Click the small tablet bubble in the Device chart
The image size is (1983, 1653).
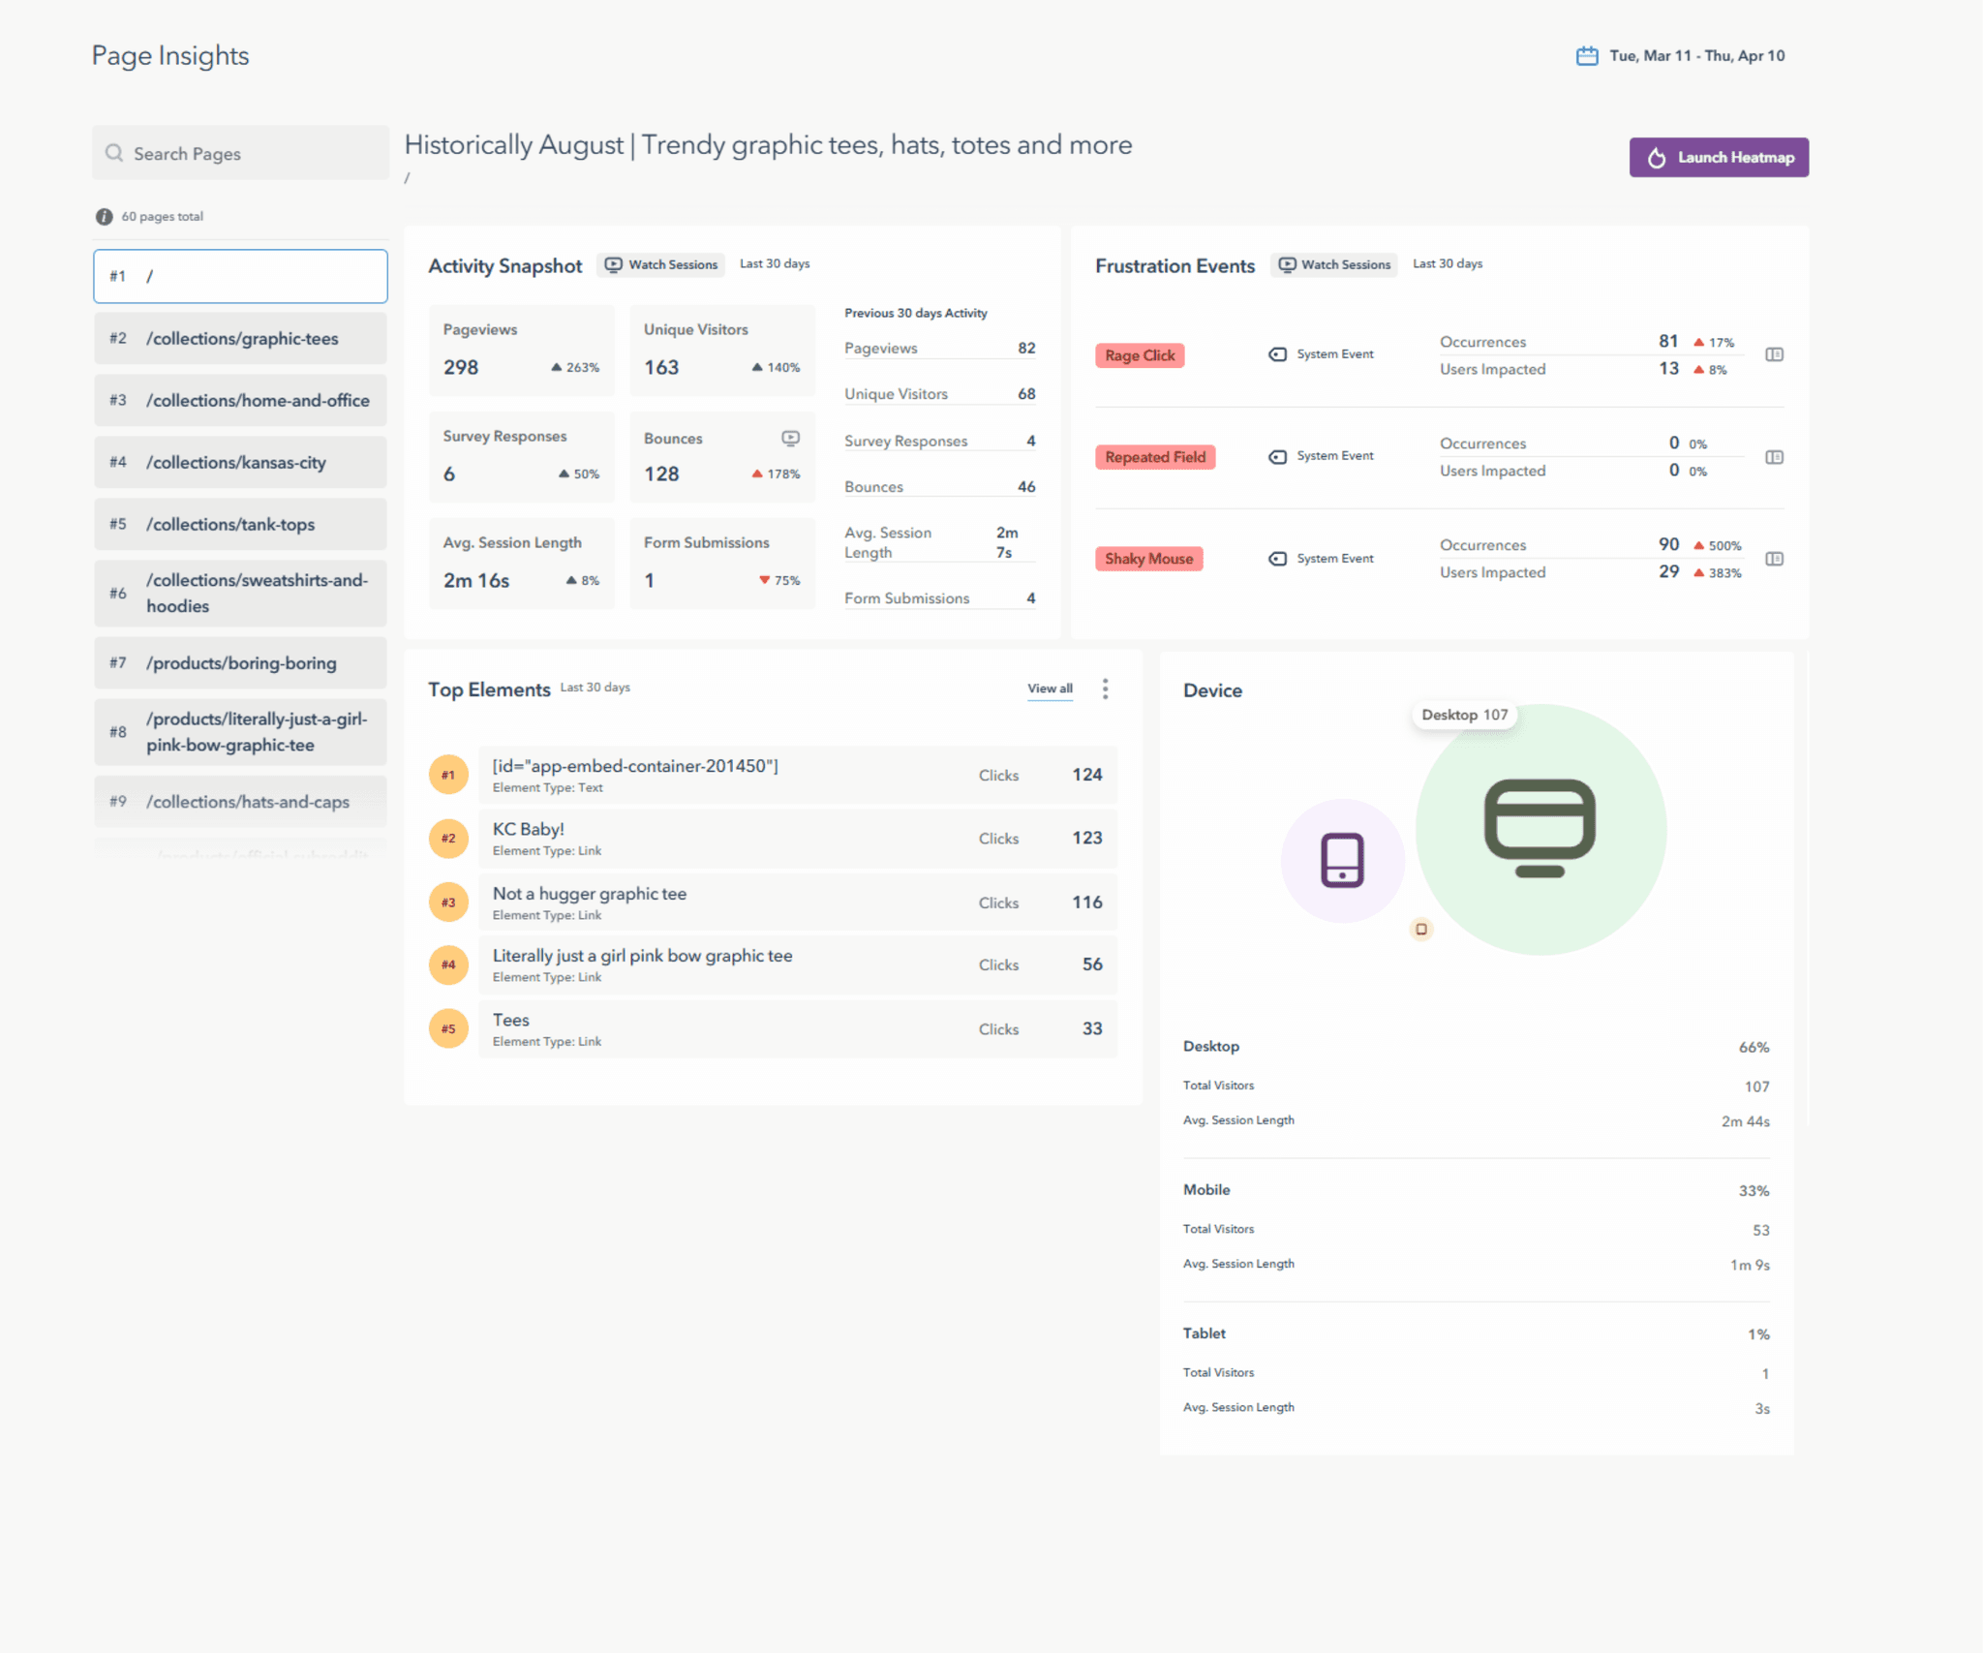click(1421, 929)
